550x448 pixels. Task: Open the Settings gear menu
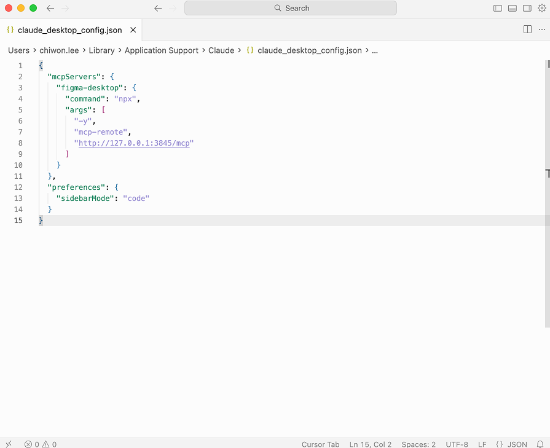(541, 8)
